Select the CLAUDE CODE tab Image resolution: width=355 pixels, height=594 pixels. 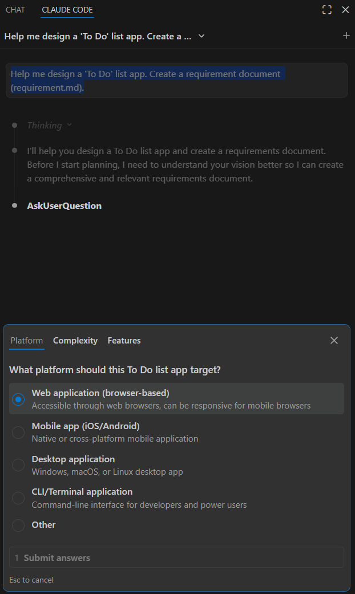click(x=67, y=10)
